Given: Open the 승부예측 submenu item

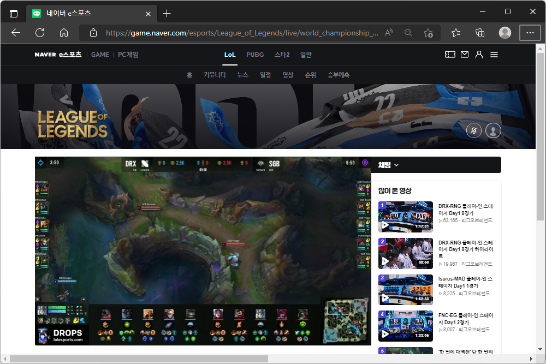Looking at the screenshot, I should (338, 75).
